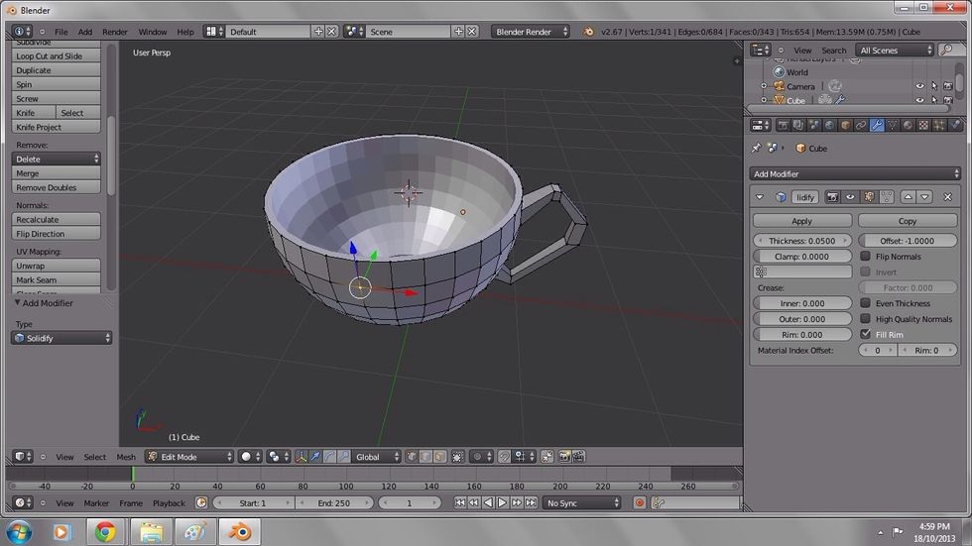Viewport: 972px width, 546px height.
Task: Open the Mesh menu in viewport header
Action: (x=126, y=457)
